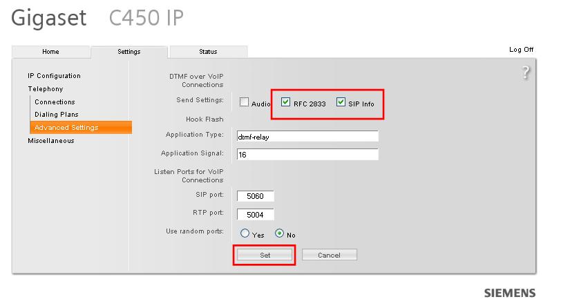
Task: Click the Listen Ports for VoIP Connections heading
Action: coord(189,175)
